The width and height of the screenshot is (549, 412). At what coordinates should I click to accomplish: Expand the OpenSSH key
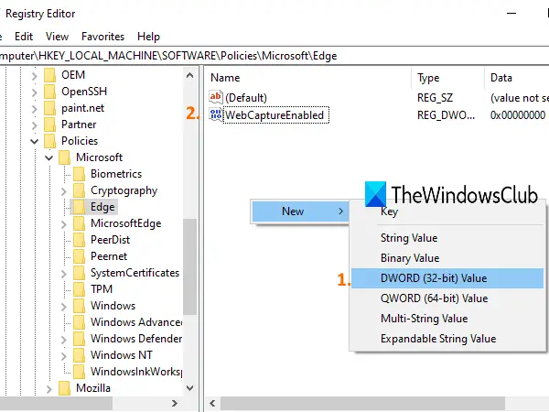pyautogui.click(x=35, y=92)
